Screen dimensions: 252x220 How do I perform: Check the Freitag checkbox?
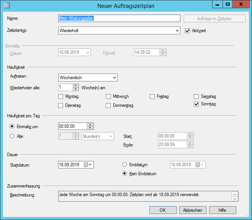tap(152, 96)
